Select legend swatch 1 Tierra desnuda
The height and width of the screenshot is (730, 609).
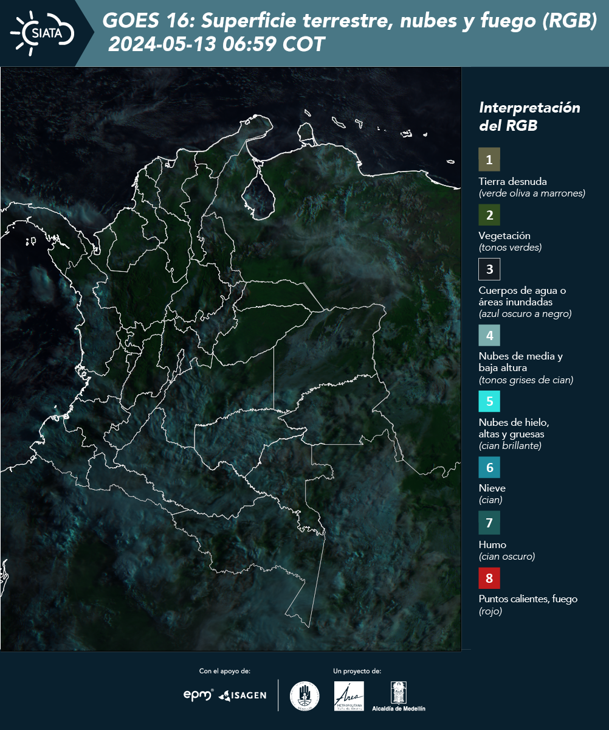point(489,159)
